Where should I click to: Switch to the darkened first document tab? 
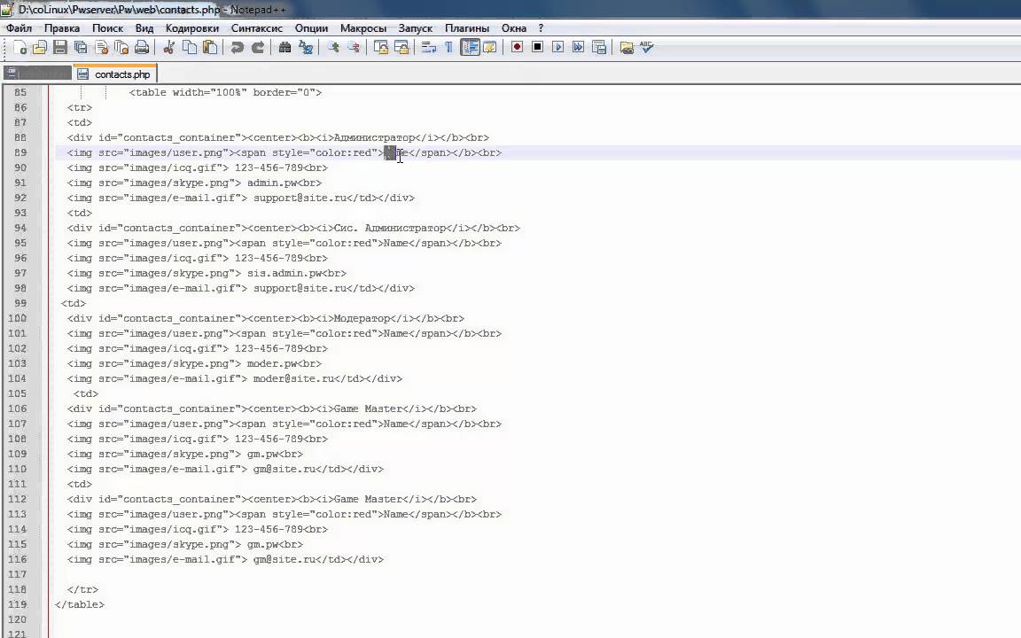[37, 74]
